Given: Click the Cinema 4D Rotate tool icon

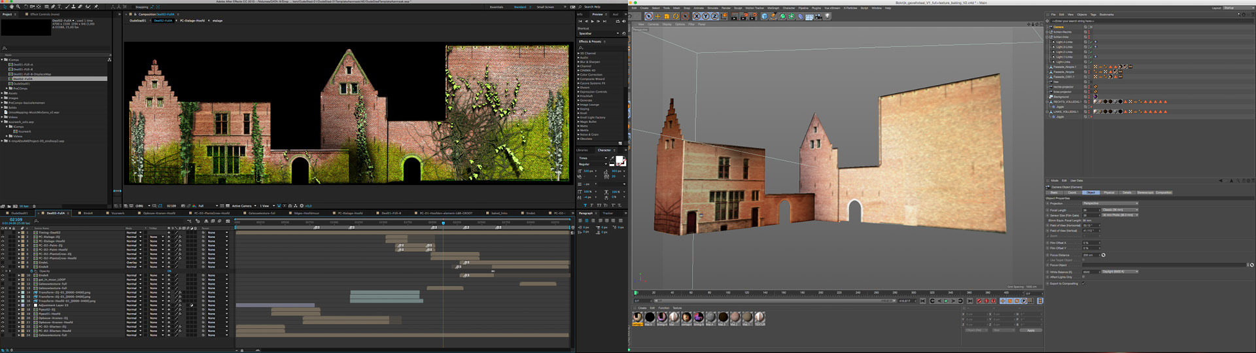Looking at the screenshot, I should pyautogui.click(x=676, y=16).
